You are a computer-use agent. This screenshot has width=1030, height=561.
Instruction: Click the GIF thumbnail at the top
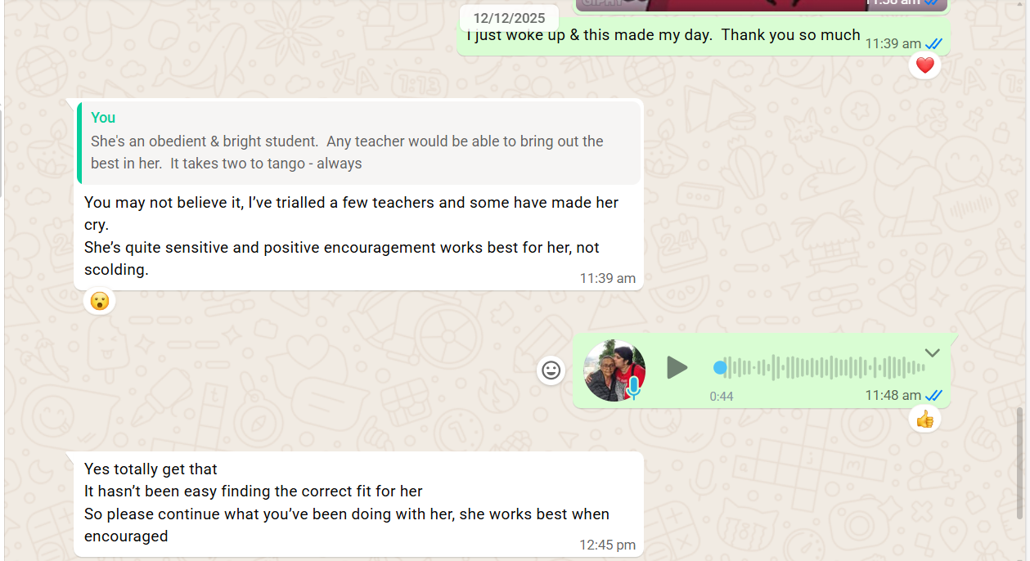761,6
